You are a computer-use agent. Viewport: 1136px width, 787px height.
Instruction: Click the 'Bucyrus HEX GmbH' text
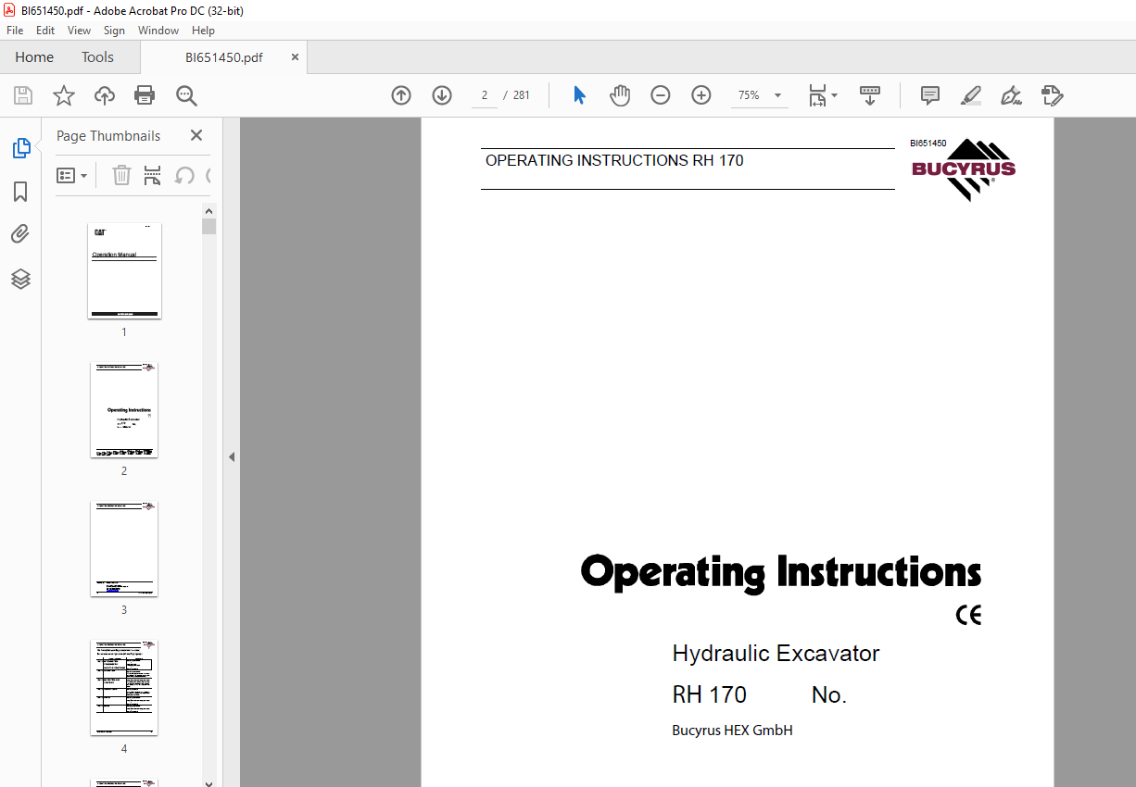pos(732,731)
